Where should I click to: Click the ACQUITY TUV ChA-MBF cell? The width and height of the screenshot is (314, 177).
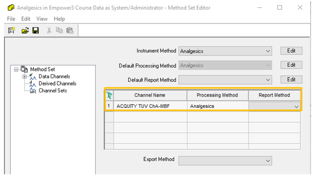point(150,106)
